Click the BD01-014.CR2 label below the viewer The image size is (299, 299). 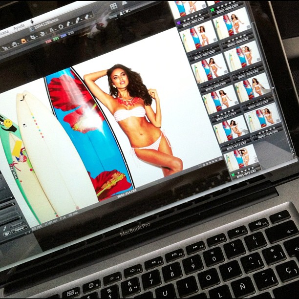127,193
